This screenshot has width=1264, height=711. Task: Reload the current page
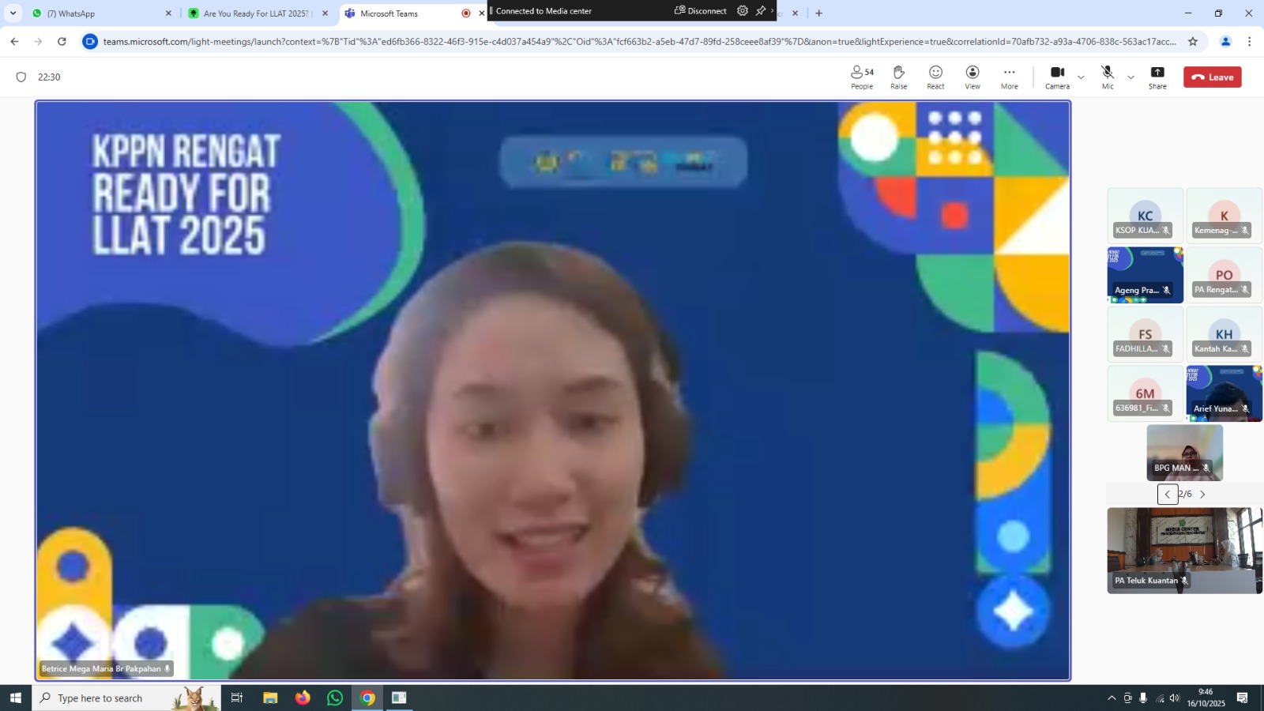62,42
